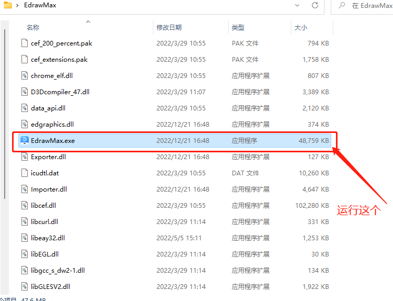Sort by the 名称 column header
393x301 pixels.
tap(33, 27)
